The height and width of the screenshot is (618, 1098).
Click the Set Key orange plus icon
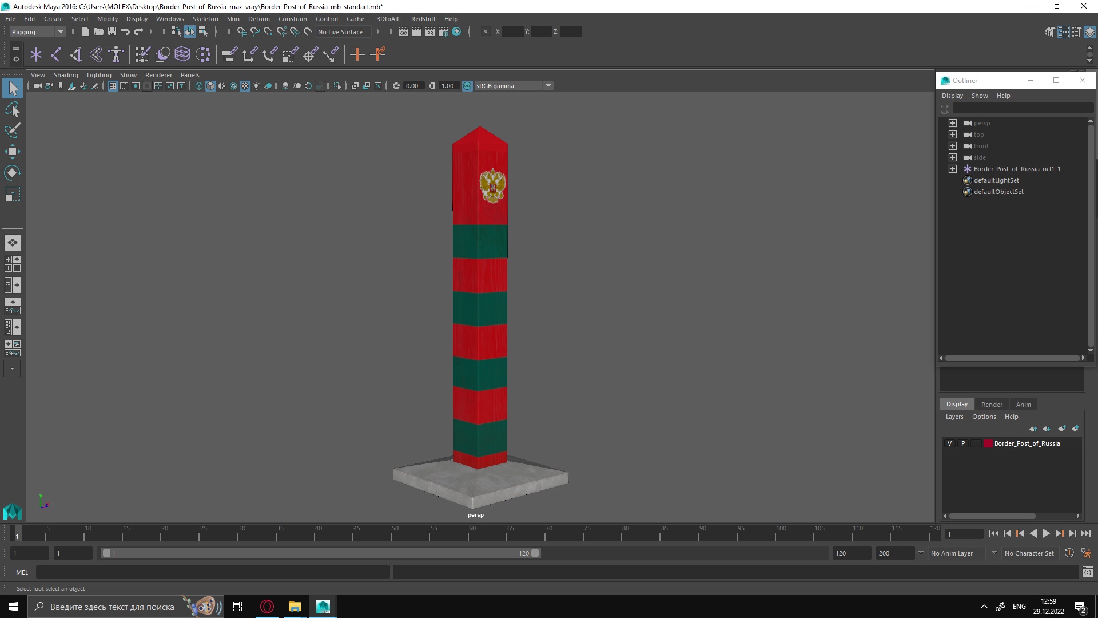click(x=357, y=55)
